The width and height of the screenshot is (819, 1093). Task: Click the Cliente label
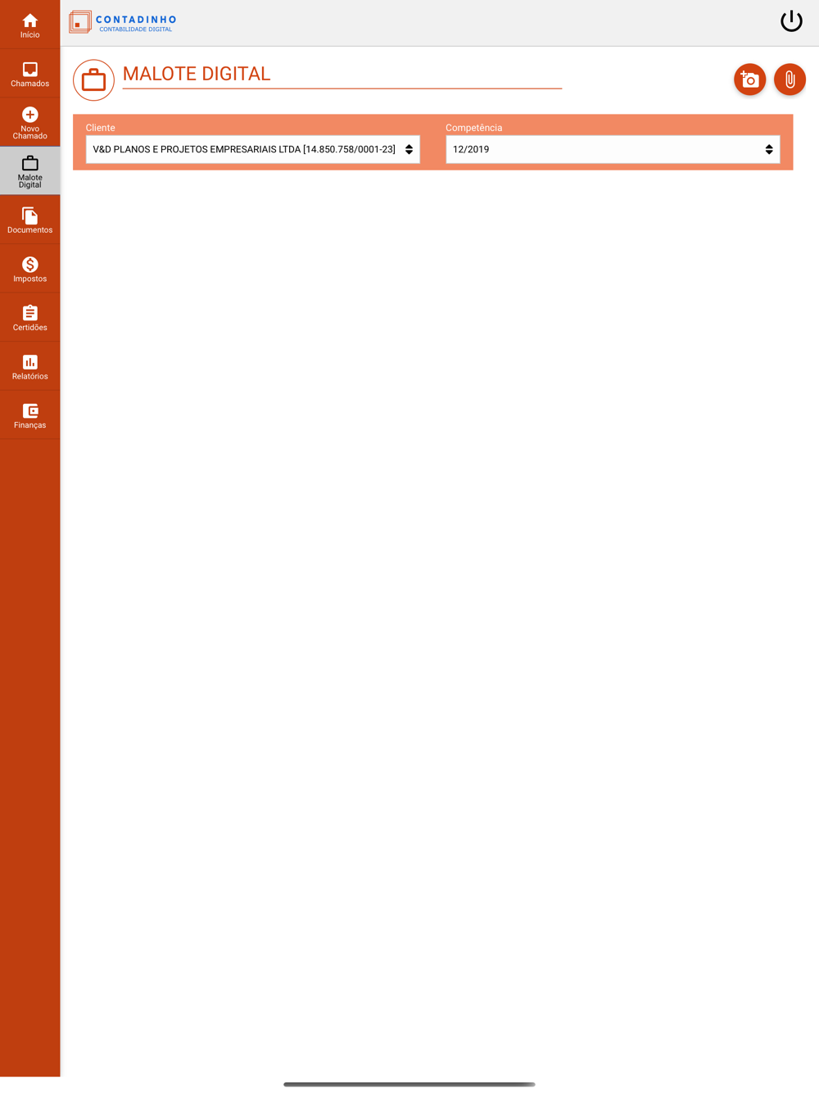click(101, 128)
